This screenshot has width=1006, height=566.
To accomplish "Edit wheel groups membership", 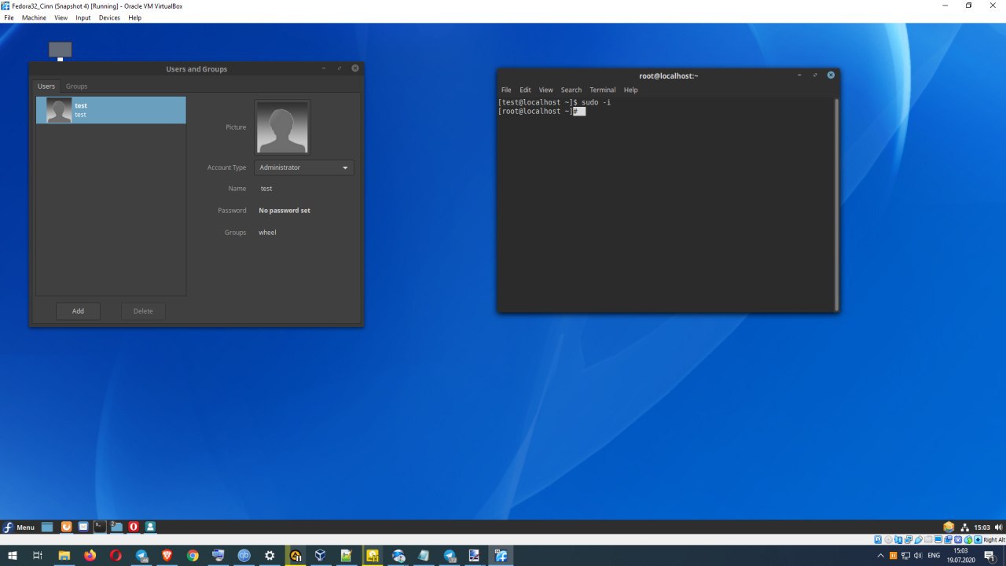I will pyautogui.click(x=267, y=233).
